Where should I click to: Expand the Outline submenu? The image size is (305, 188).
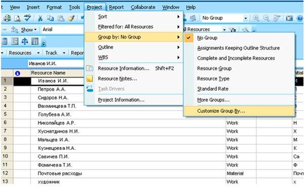pos(134,47)
